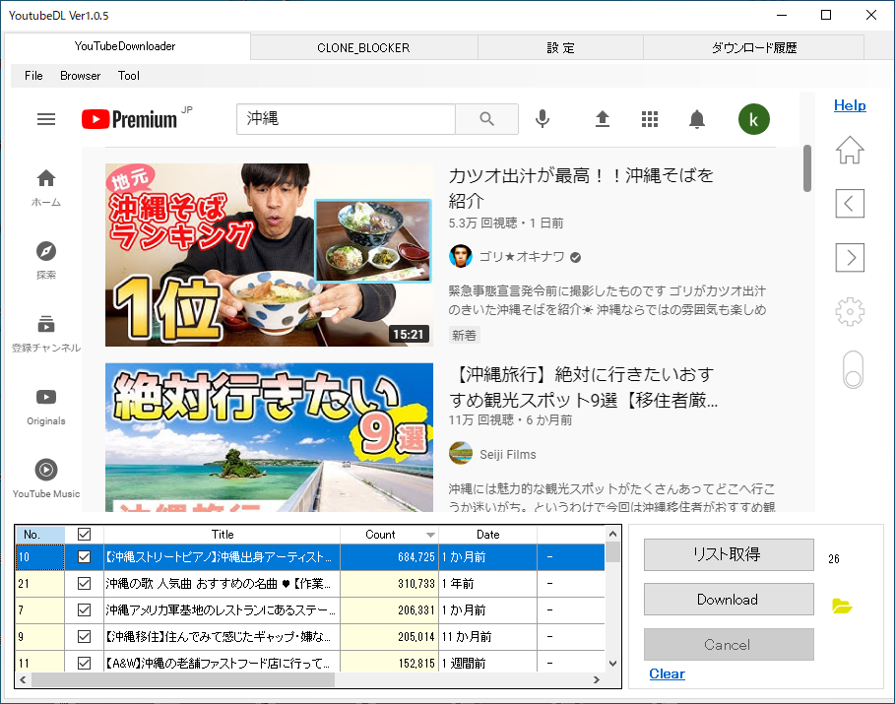Open the ゴリ★オキナワ channel name link
Screen dimensions: 895x704
point(522,257)
